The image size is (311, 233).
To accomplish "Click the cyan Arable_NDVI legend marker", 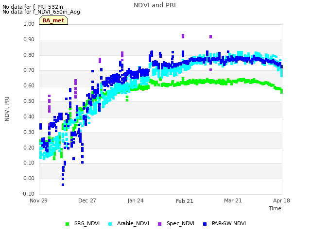I will 110,224.
